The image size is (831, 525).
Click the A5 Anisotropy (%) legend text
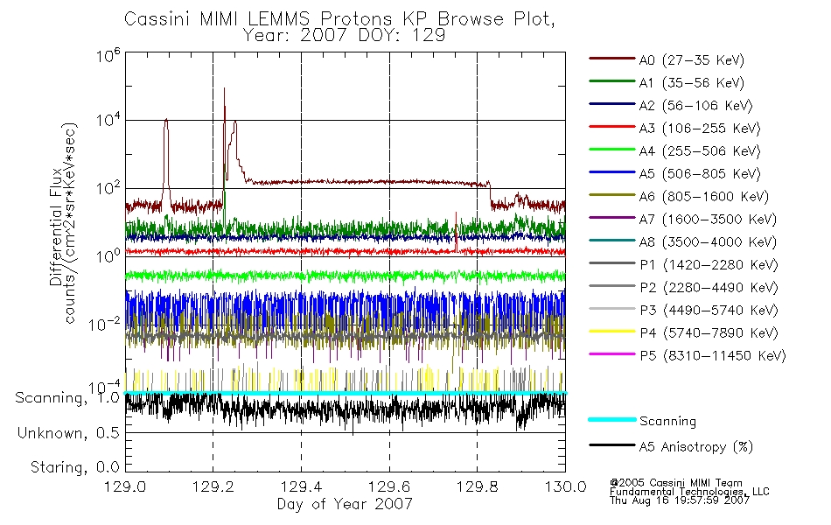pyautogui.click(x=696, y=447)
